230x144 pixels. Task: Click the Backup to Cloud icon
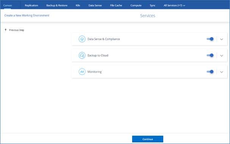[82, 55]
